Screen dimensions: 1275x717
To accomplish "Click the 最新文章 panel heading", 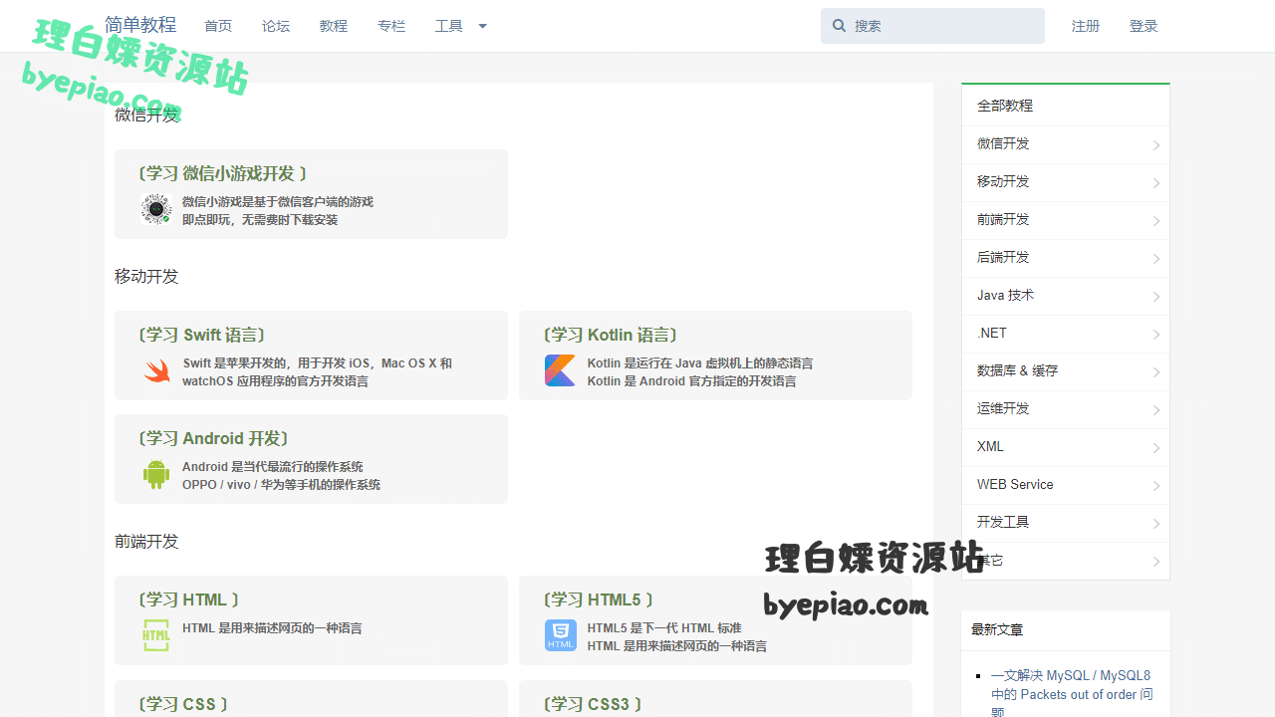I will click(x=997, y=630).
